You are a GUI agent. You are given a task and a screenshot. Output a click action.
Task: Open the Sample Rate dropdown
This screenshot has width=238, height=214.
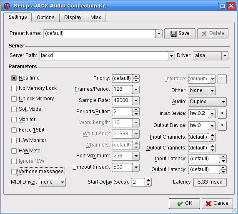(x=136, y=101)
